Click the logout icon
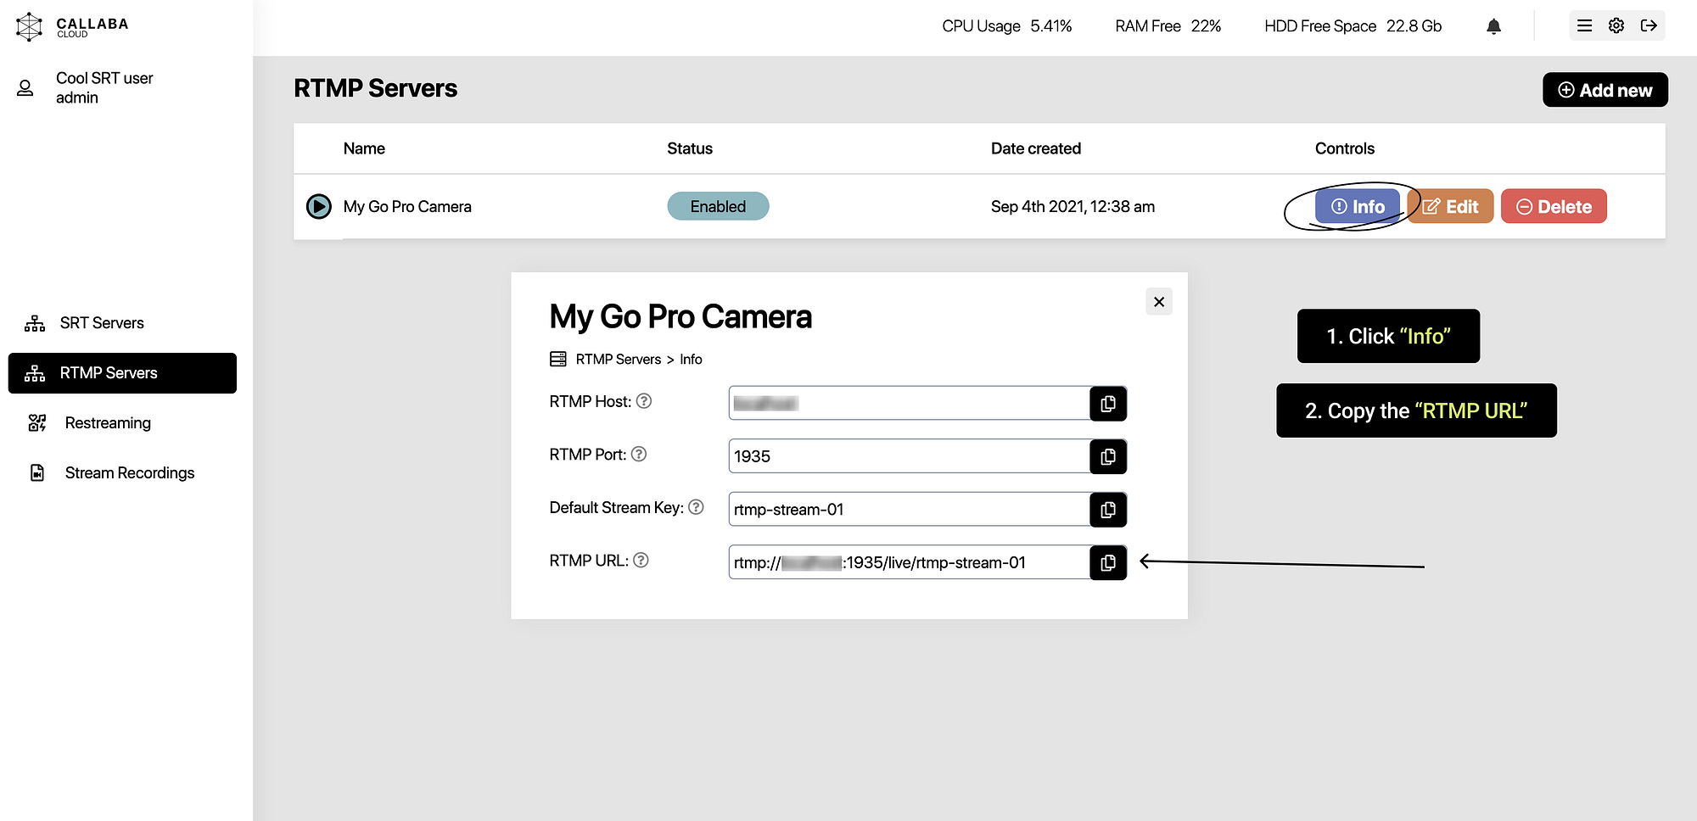 click(1649, 26)
